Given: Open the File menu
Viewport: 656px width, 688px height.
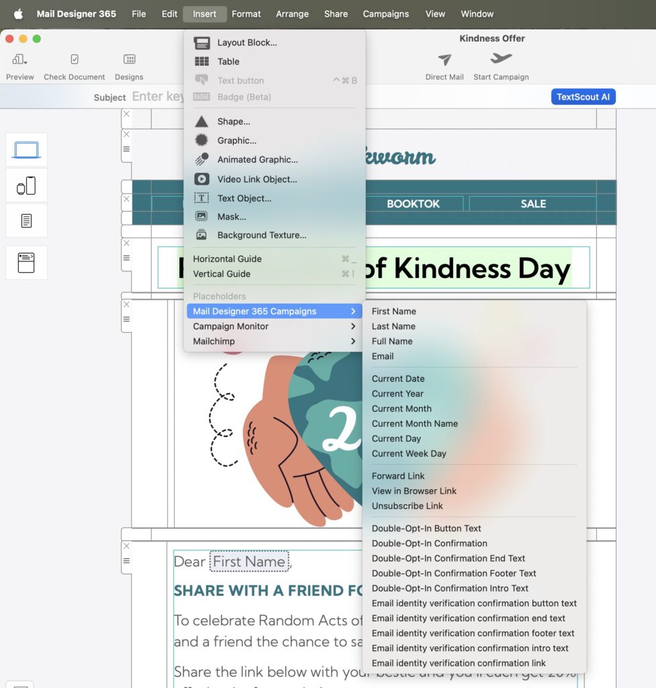Looking at the screenshot, I should pos(138,14).
